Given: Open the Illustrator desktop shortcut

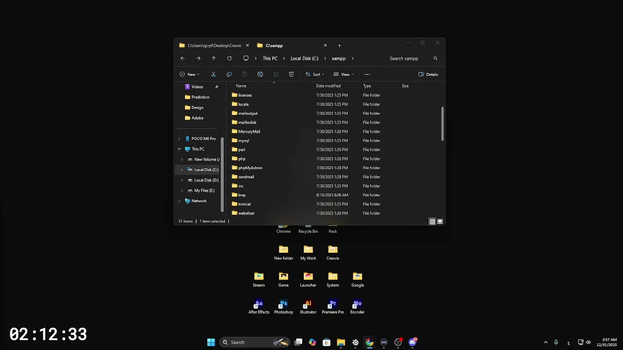Looking at the screenshot, I should [308, 307].
